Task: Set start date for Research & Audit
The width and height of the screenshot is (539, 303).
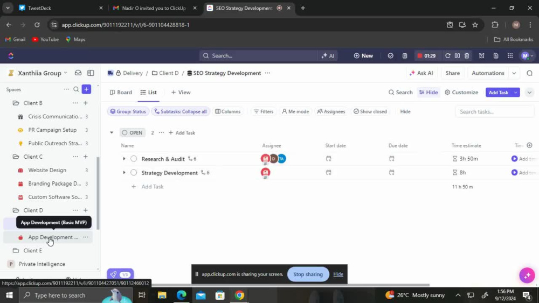Action: tap(329, 159)
